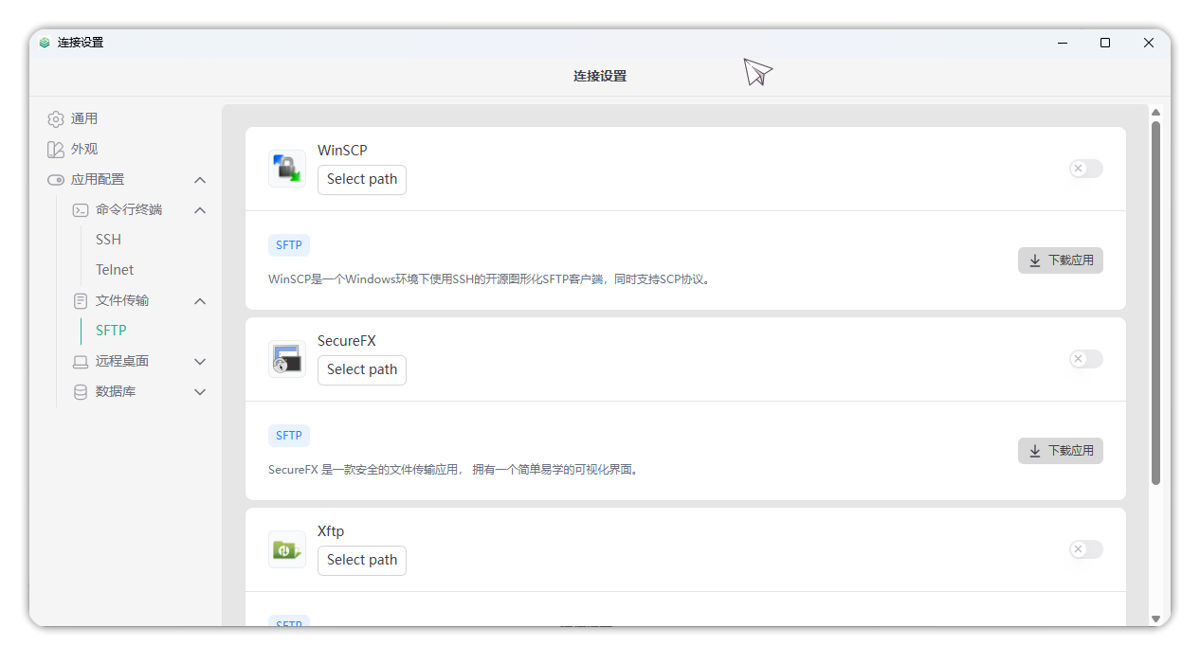Image resolution: width=1200 pixels, height=646 pixels.
Task: Expand the 数据库 section chevron
Action: pyautogui.click(x=200, y=392)
